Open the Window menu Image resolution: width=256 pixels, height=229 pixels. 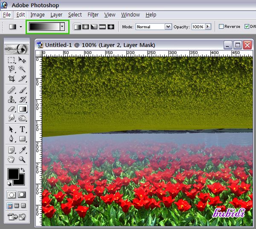[131, 15]
